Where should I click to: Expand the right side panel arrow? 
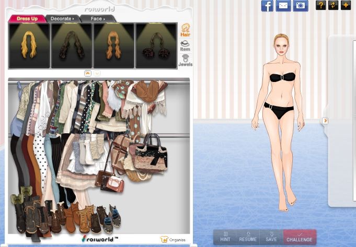325,121
